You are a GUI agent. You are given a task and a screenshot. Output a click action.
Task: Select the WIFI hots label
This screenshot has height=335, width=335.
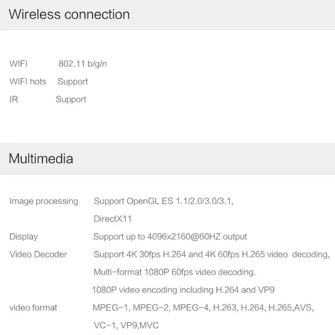coord(28,82)
